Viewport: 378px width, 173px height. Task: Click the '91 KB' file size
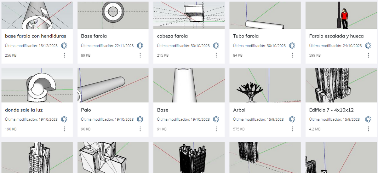click(x=162, y=129)
